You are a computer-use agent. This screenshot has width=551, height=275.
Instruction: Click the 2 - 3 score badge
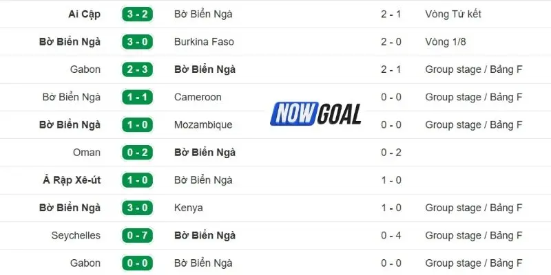tap(138, 69)
